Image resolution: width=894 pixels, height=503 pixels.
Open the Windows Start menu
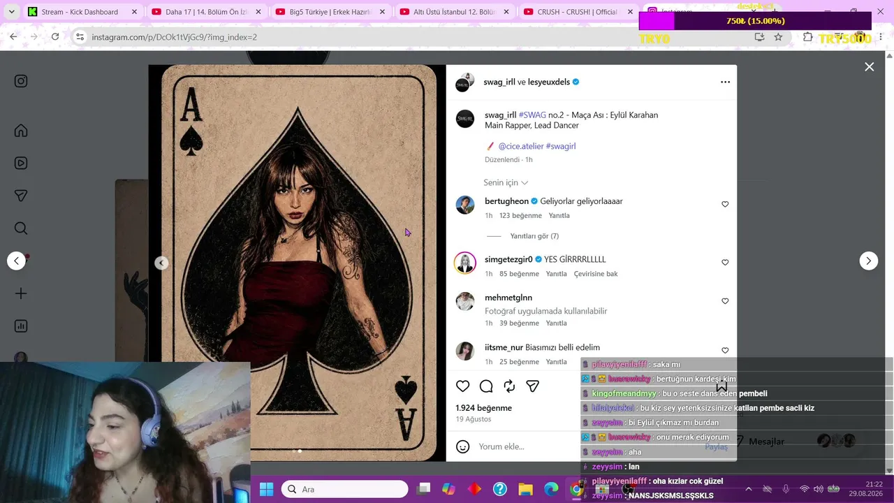(x=266, y=490)
